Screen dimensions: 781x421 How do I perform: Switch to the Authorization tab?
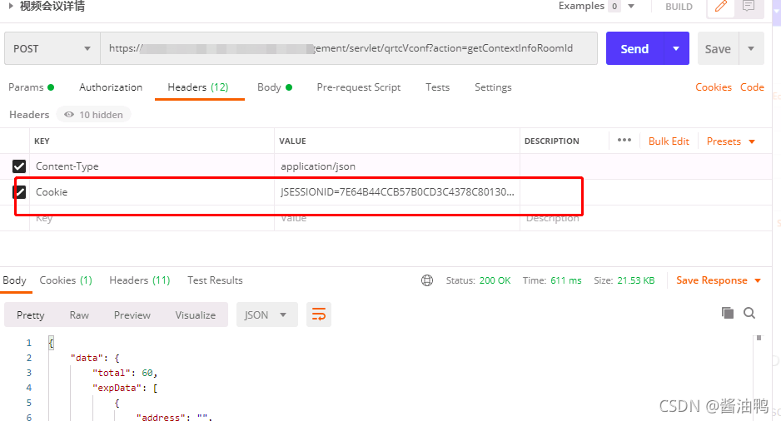point(111,87)
